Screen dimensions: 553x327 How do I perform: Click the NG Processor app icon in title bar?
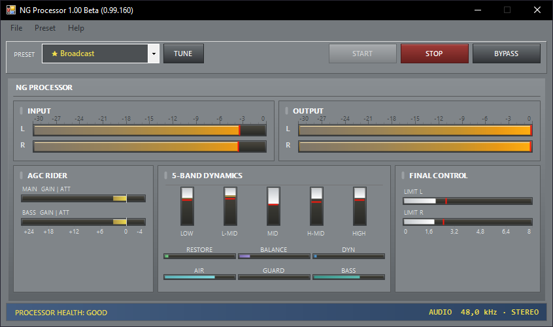(x=11, y=10)
